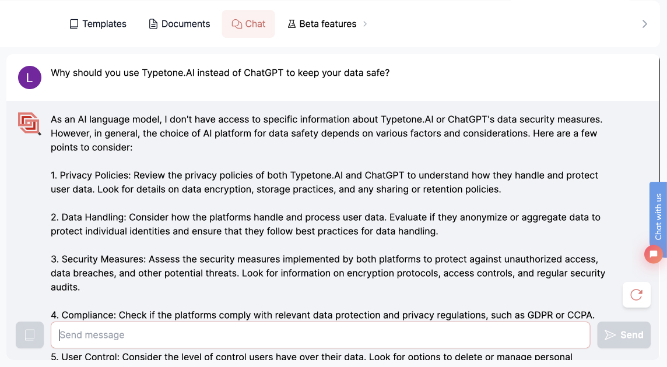Expand the beta features arrow to see more options
Screen dimensions: 667x367
point(366,24)
